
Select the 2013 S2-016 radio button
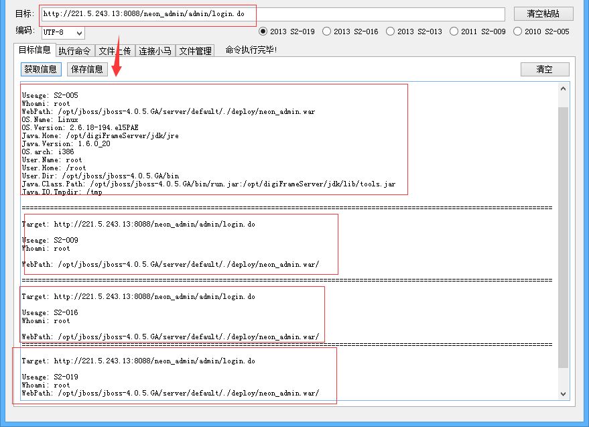(350, 32)
